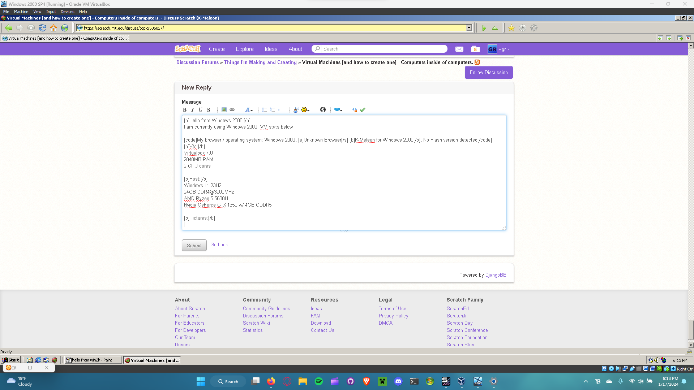Screen dimensions: 694x390
Task: Open the Devices menu in VirtualBox
Action: pos(67,12)
